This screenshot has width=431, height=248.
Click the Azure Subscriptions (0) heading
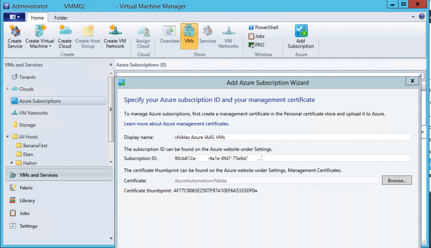click(x=141, y=65)
